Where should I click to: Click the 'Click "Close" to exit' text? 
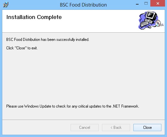pyautogui.click(x=22, y=48)
